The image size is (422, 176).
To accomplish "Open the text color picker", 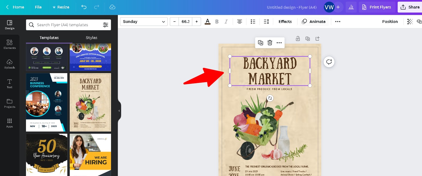I will (x=207, y=22).
